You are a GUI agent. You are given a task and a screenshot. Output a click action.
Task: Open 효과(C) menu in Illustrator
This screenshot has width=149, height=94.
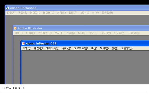[94, 33]
